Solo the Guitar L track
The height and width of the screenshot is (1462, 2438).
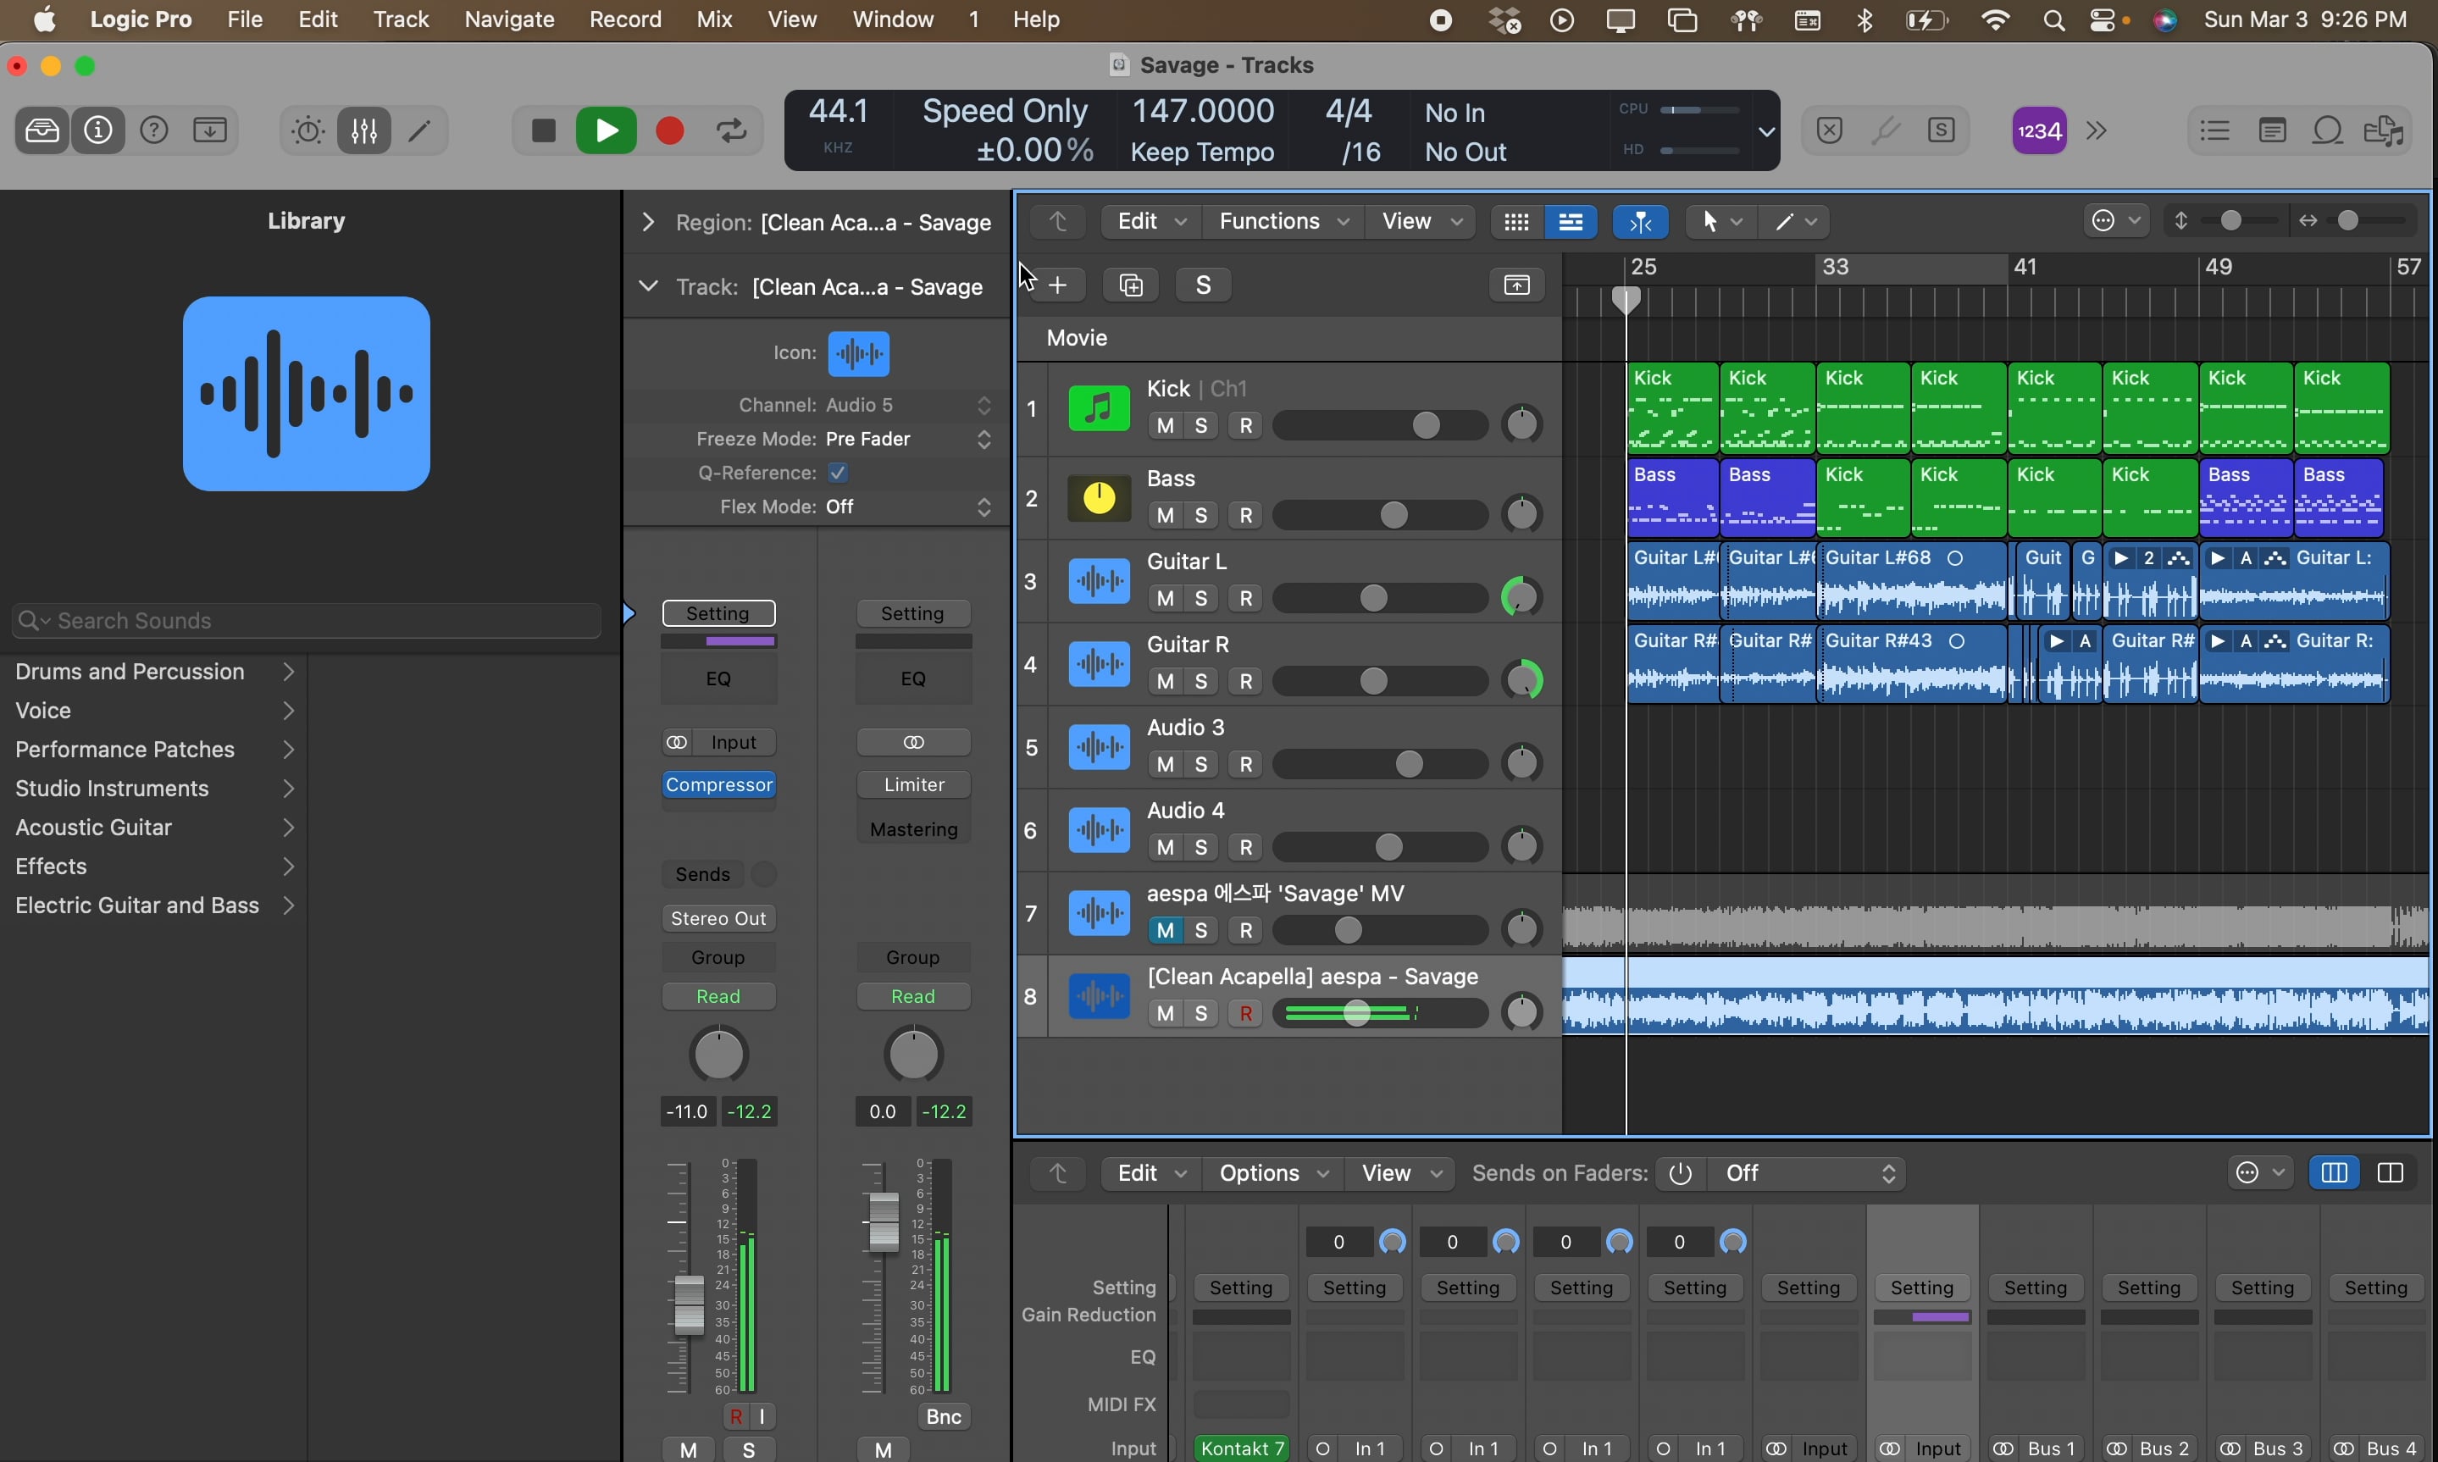[1200, 598]
